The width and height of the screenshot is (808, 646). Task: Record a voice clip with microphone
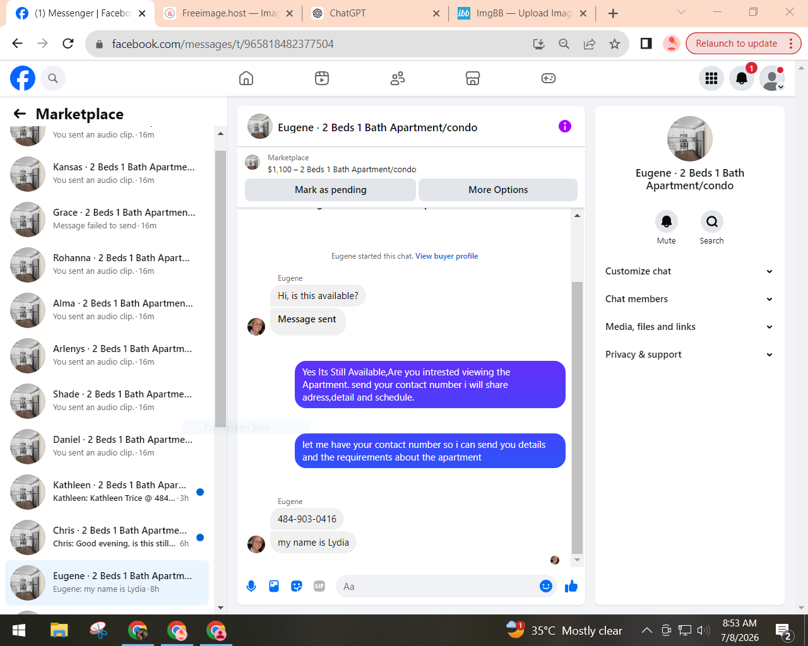251,586
